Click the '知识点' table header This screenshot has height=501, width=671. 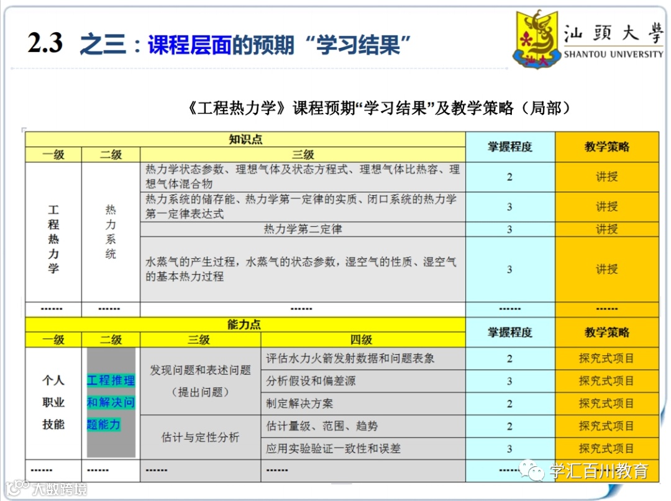245,139
